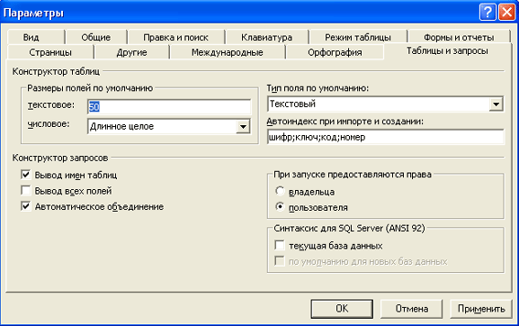Close the Параметры dialog
This screenshot has width=519, height=326.
[506, 13]
